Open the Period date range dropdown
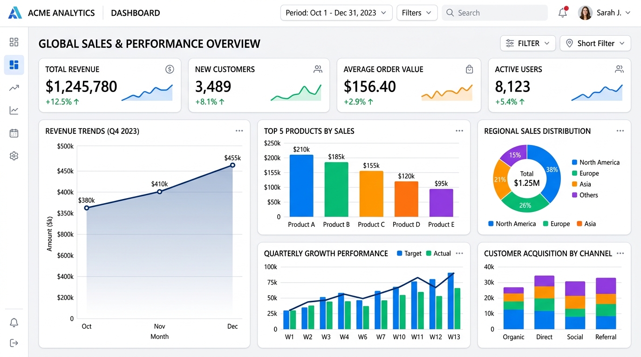The height and width of the screenshot is (357, 641). coord(336,13)
